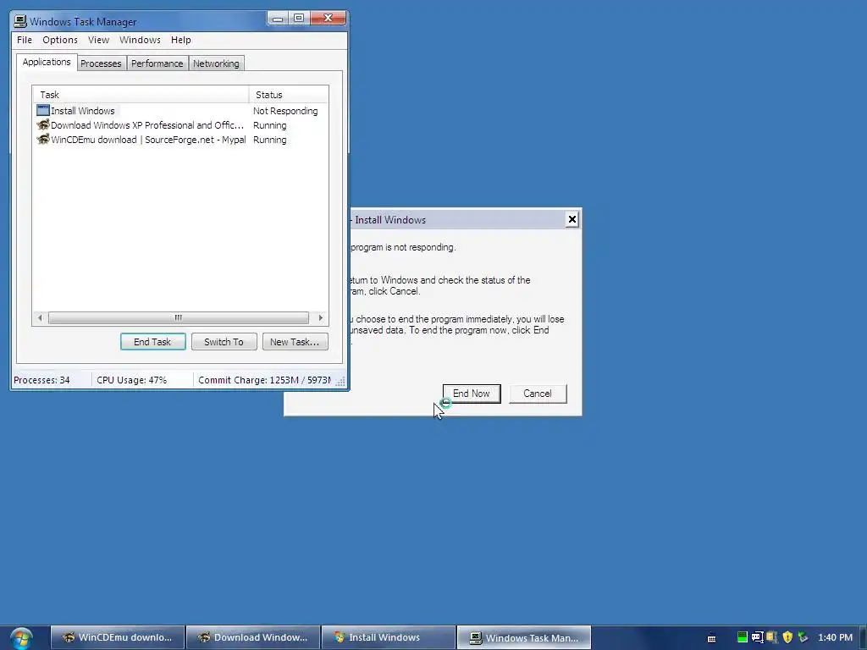
Task: Switch to the Processes tab
Action: [101, 63]
